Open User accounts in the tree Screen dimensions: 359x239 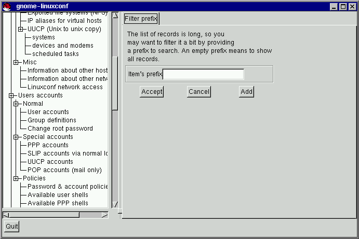[x=48, y=112]
